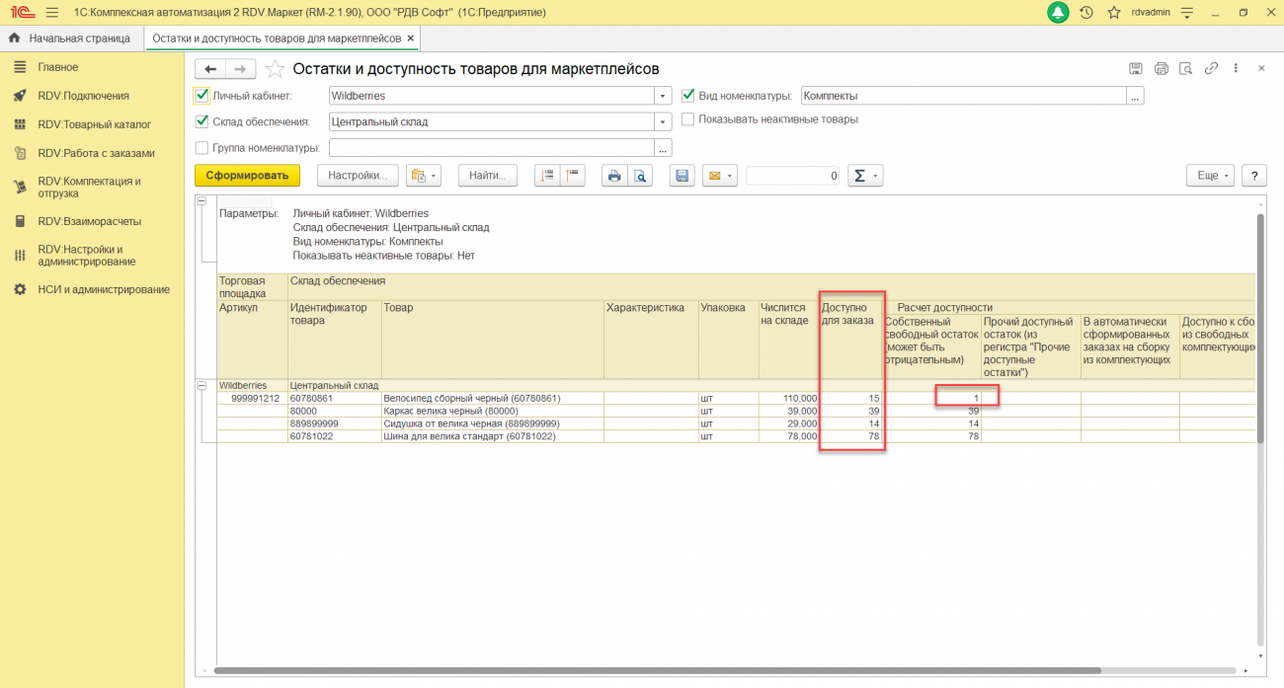Click the Найти... button
This screenshot has height=688, width=1284.
(x=488, y=176)
